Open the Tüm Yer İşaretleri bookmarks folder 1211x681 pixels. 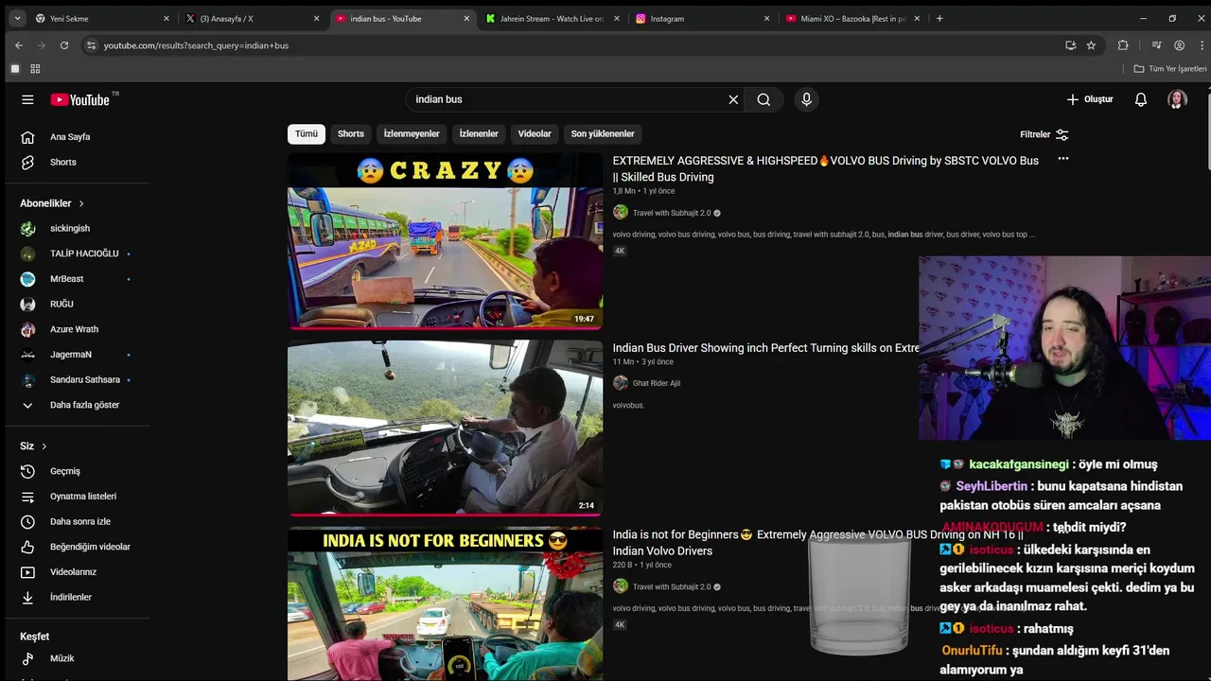1170,69
